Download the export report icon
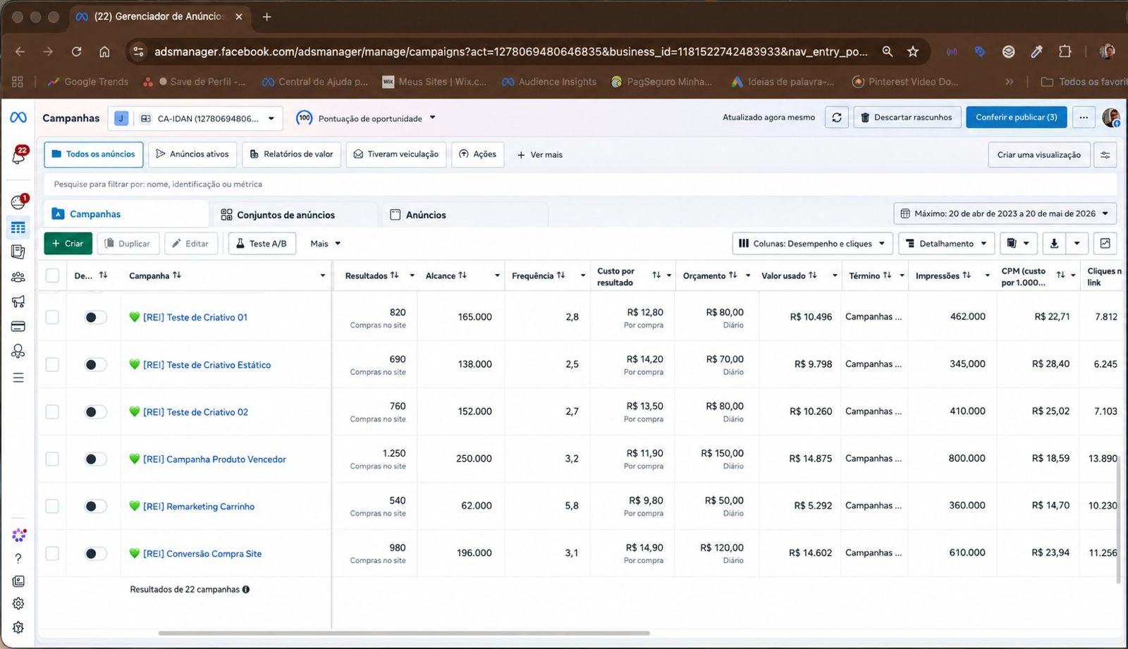The width and height of the screenshot is (1128, 649). click(1054, 244)
